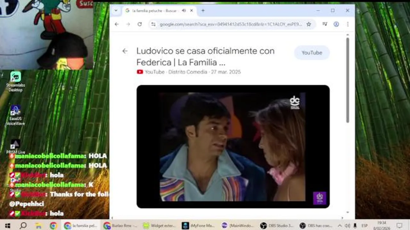The height and width of the screenshot is (230, 410).
Task: Click the back arrow beside the video title
Action: click(x=125, y=51)
